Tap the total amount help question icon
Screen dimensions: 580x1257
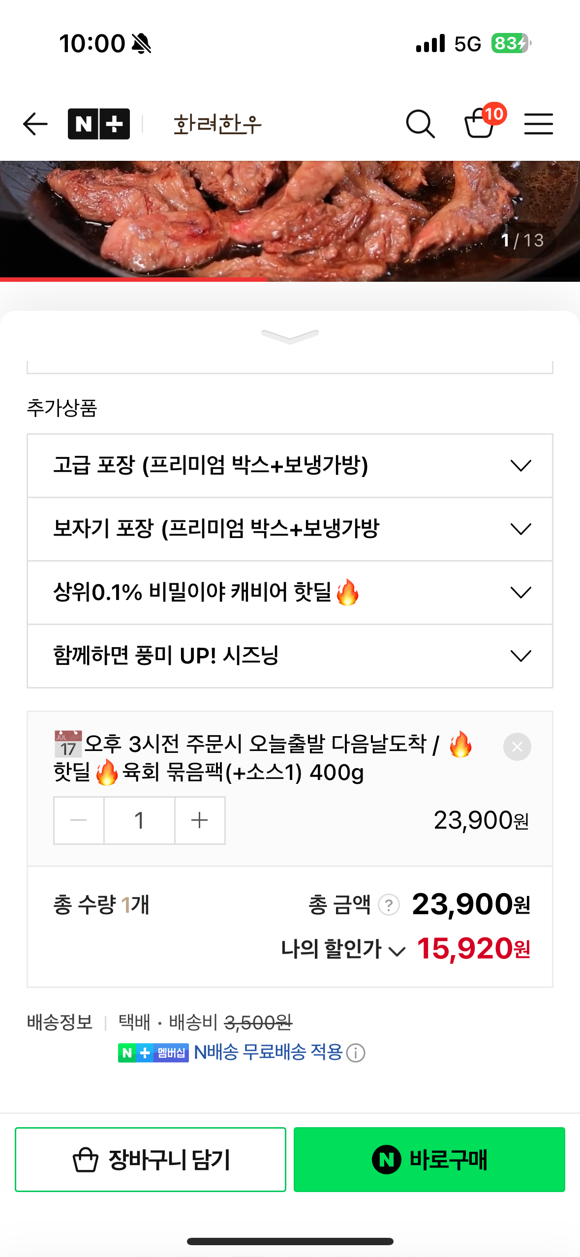coord(389,904)
